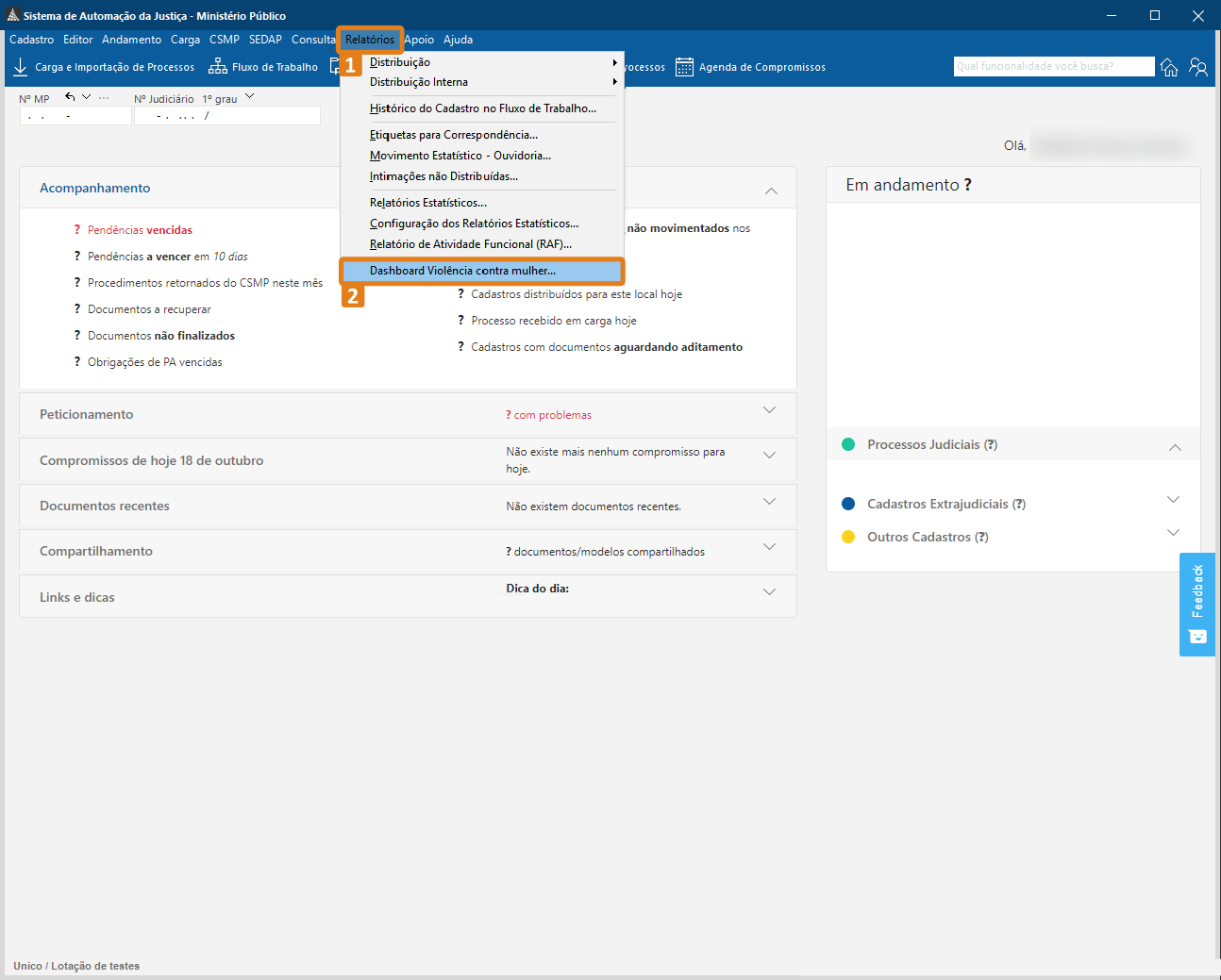Select Histórico do Cadastro no Fluxo de Trabalho

tap(481, 108)
